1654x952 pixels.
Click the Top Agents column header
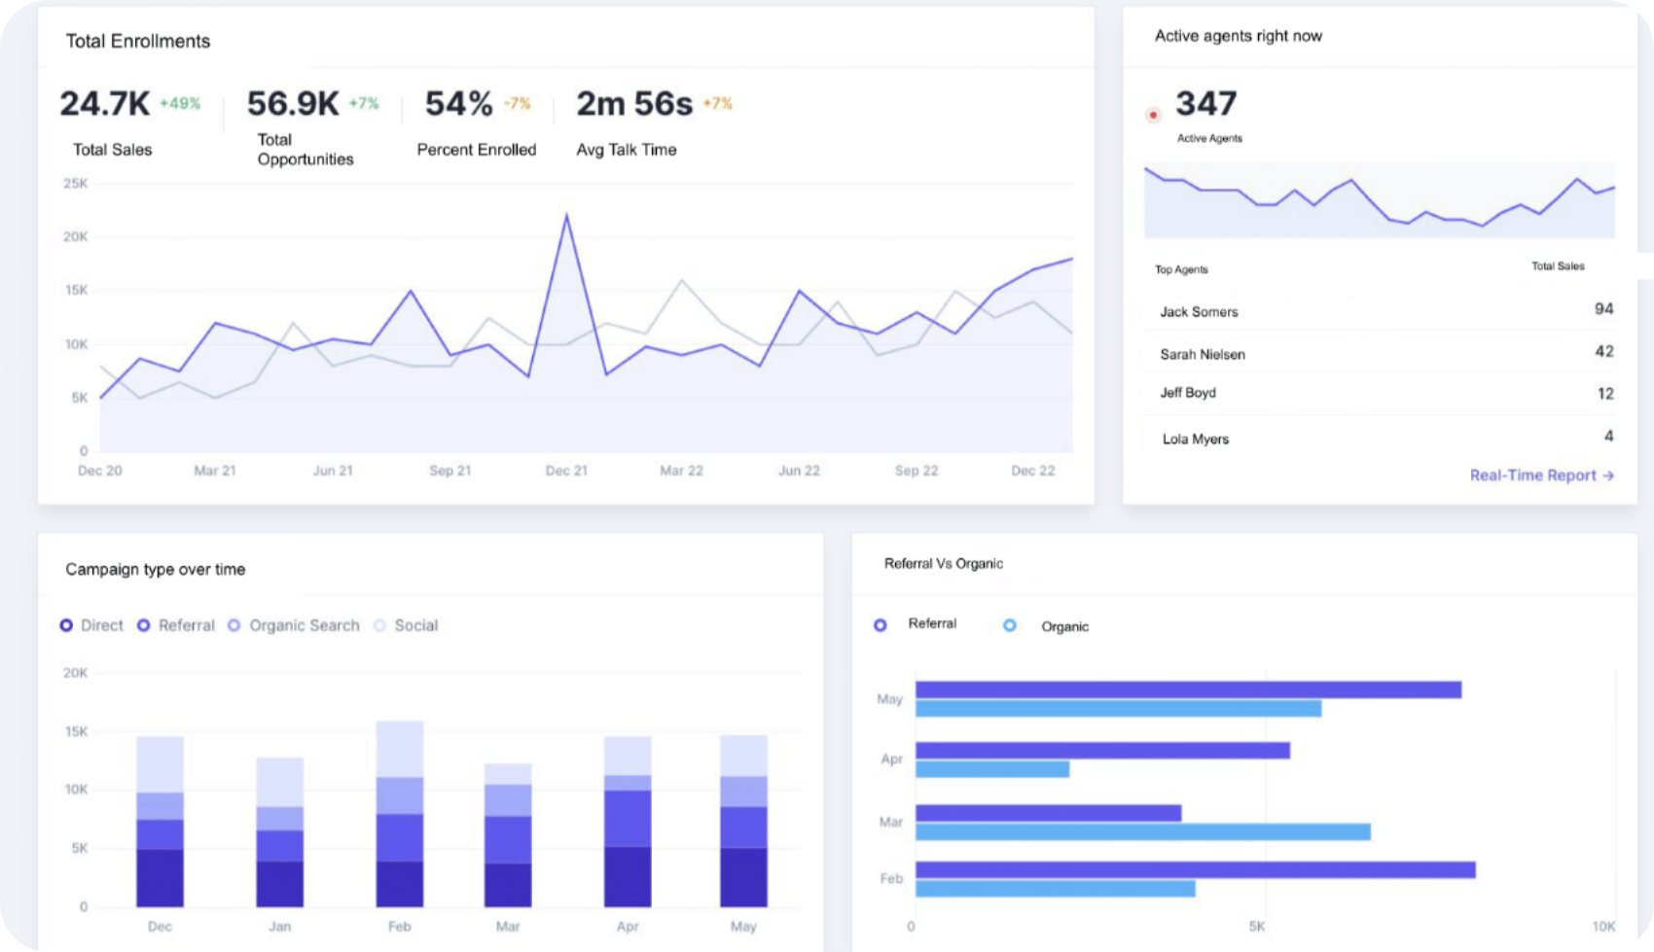[1181, 269]
